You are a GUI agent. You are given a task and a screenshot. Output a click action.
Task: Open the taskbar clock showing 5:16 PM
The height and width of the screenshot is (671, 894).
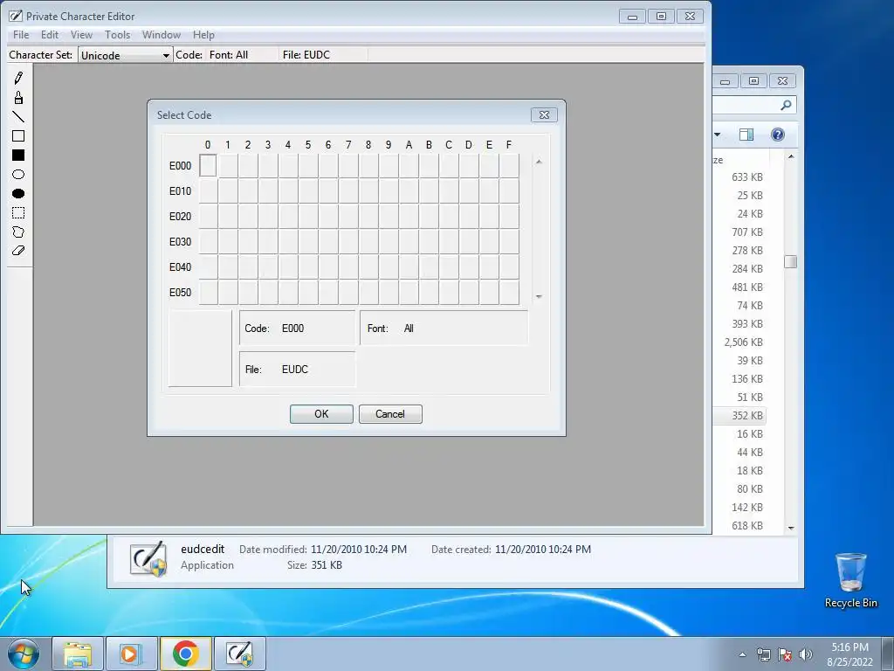849,654
